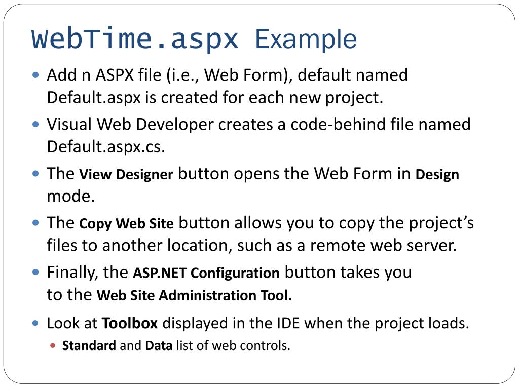Click the bold words "View Designer"
This screenshot has height=389, width=519.
coord(126,174)
